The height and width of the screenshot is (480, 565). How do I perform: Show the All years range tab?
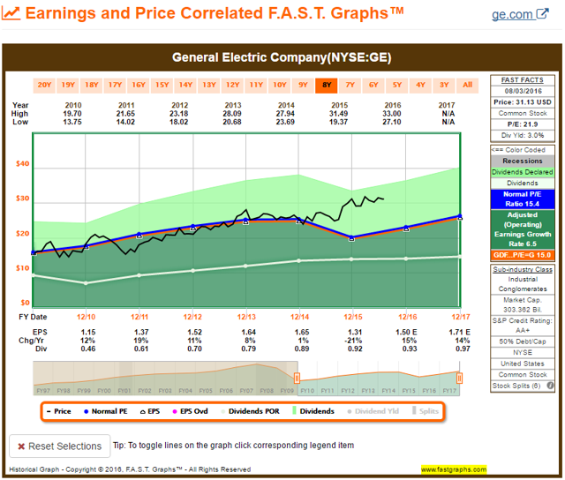(468, 86)
